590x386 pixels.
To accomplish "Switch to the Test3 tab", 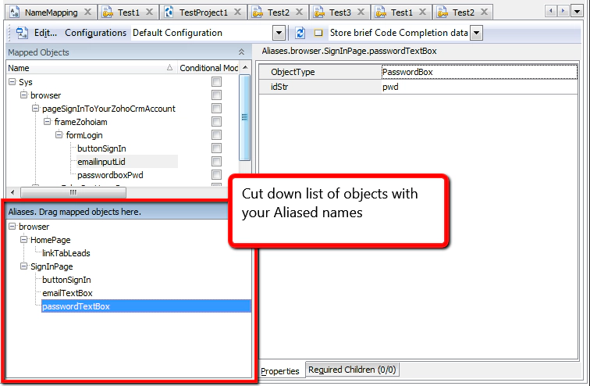I will click(339, 13).
